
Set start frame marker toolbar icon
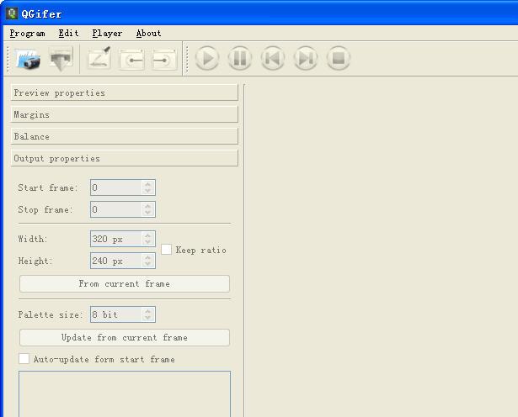pos(131,59)
